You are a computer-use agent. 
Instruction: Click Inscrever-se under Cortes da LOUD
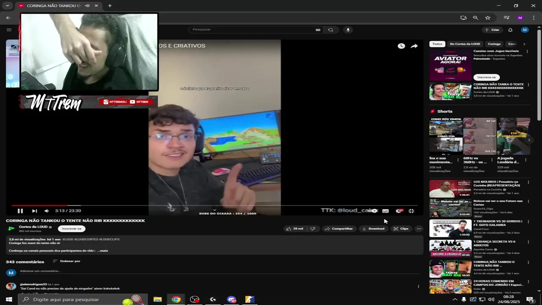pos(72,229)
